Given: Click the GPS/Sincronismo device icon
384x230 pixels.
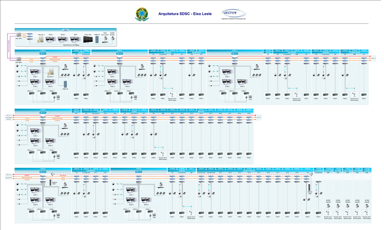Looking at the screenshot, I should tap(105, 39).
